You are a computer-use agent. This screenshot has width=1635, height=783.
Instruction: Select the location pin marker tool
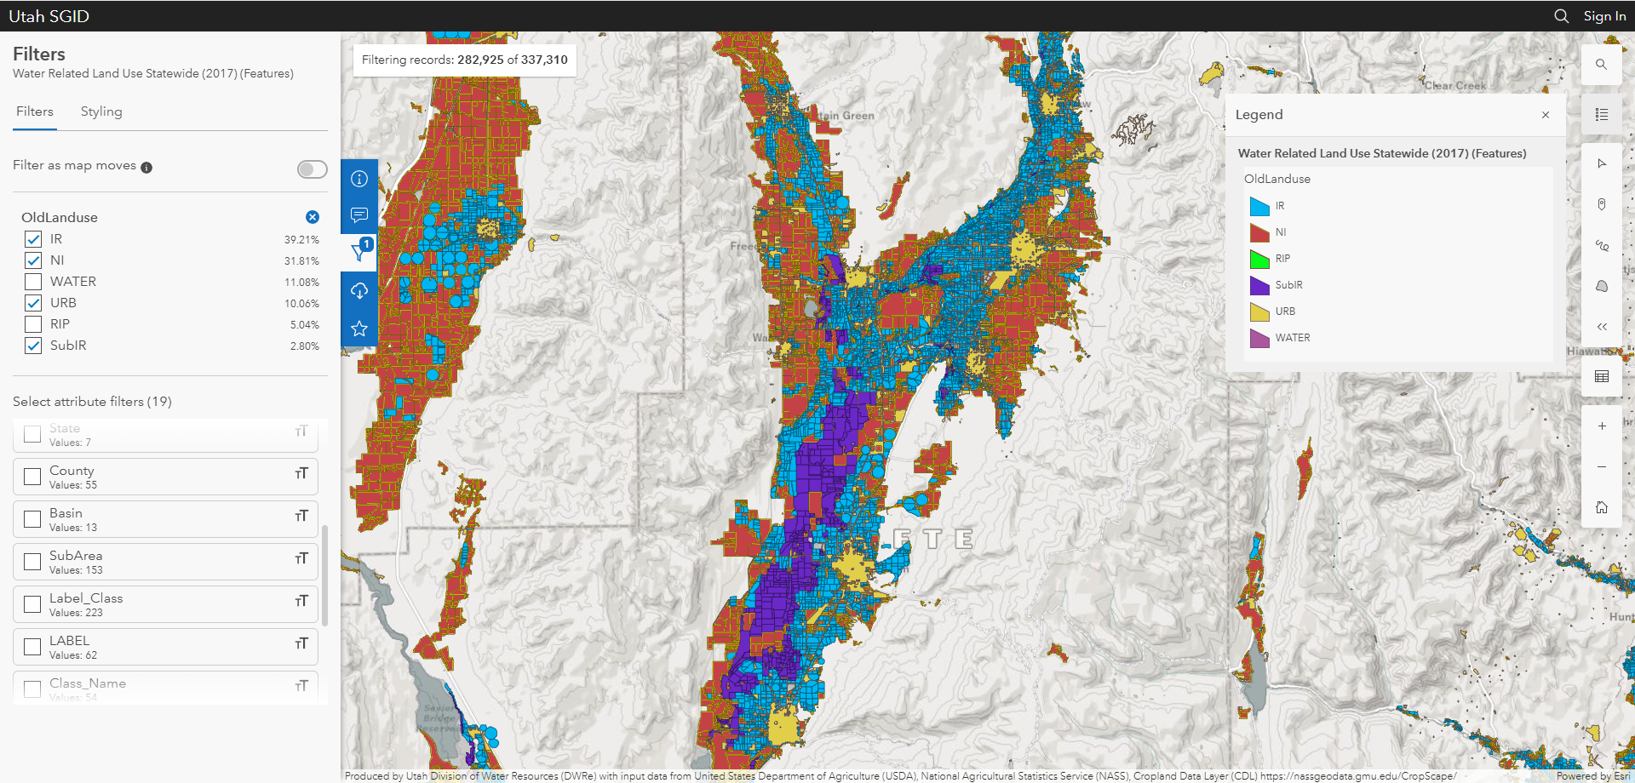point(1601,204)
